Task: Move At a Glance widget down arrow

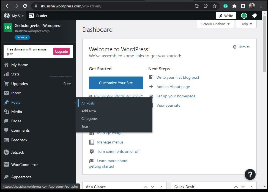Action: [x=153, y=187]
